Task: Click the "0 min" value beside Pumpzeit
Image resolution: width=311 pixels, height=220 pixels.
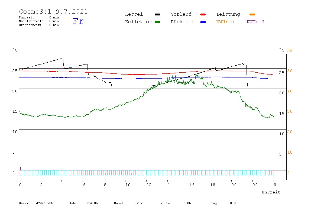Action: point(54,17)
